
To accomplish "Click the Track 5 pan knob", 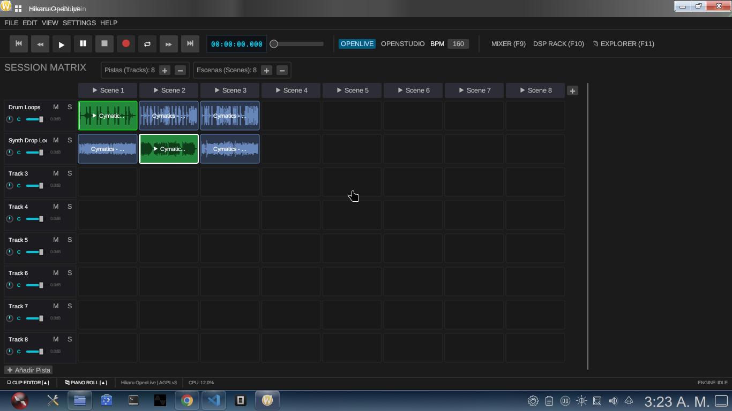I will 10,252.
